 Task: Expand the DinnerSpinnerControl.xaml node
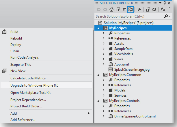point(103,116)
